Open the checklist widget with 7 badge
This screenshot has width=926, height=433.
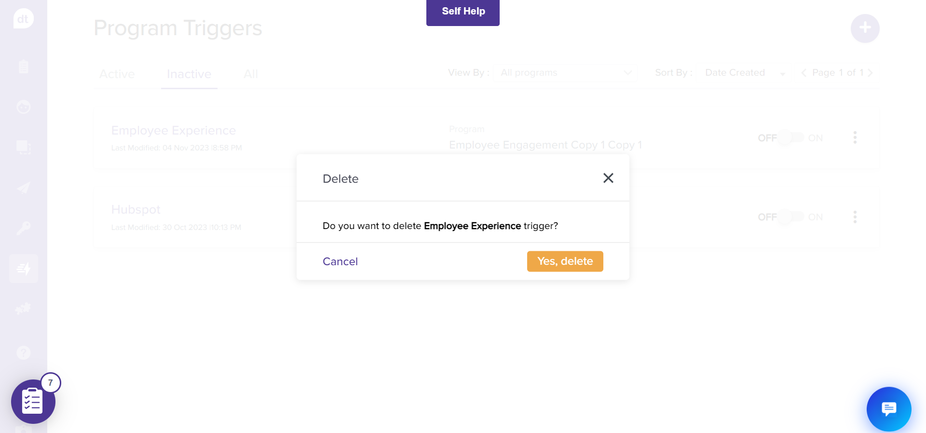point(33,402)
